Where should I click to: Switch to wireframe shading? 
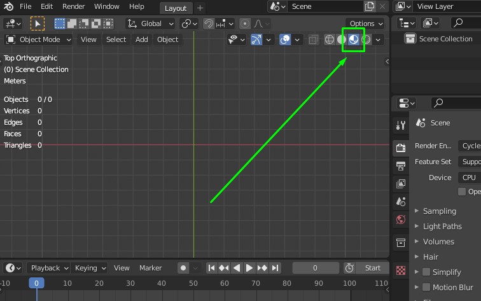click(330, 39)
